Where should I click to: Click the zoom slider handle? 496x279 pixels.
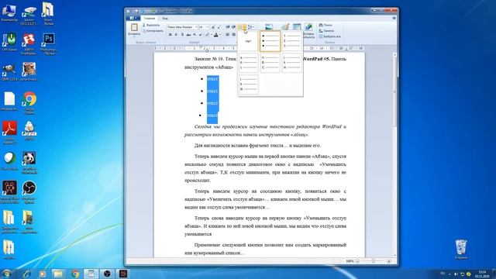373,261
